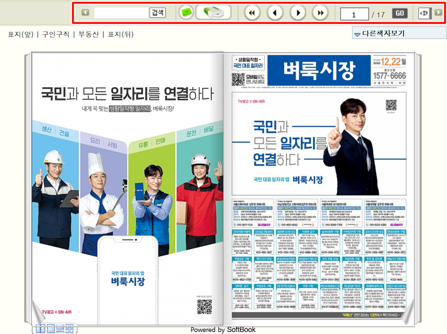
Task: Focus the page number field
Action: 354,14
